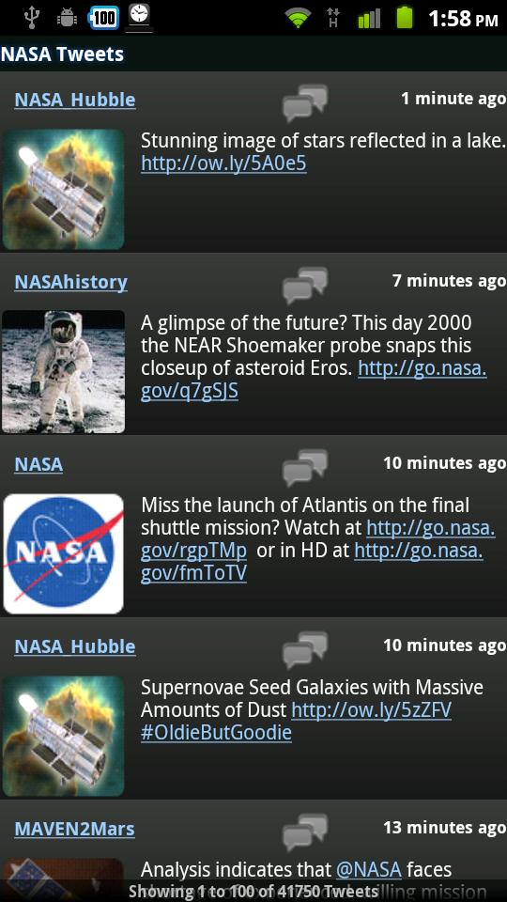
Task: Open the #OldieButGoodie hashtag link
Action: tap(216, 733)
